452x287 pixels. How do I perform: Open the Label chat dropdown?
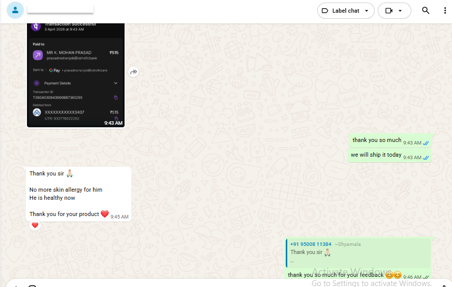click(x=346, y=11)
